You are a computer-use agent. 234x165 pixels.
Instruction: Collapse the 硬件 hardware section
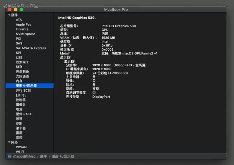[9, 15]
